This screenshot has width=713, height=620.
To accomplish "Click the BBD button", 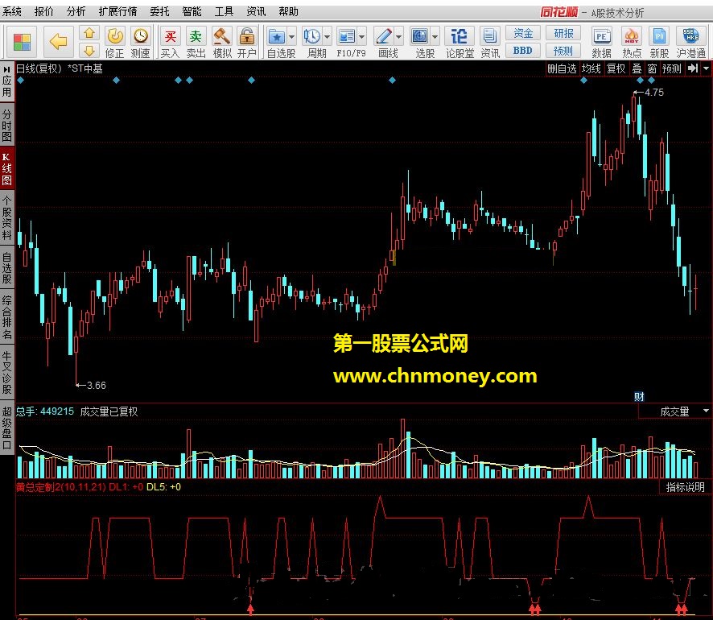I will (x=523, y=51).
